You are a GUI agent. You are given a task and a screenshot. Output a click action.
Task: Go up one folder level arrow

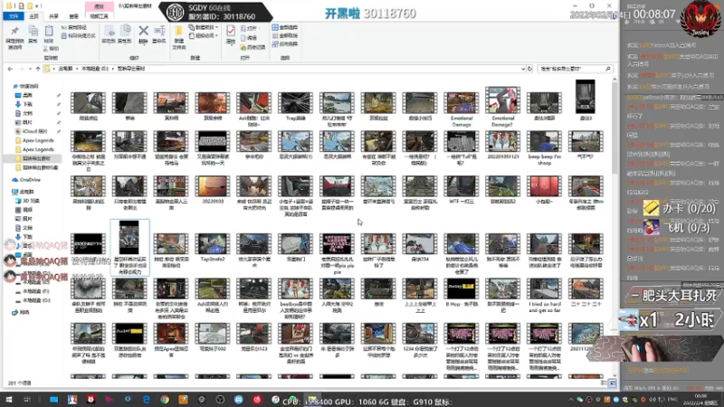38,69
